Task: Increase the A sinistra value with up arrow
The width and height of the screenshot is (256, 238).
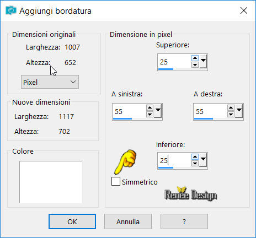Action: (150, 108)
